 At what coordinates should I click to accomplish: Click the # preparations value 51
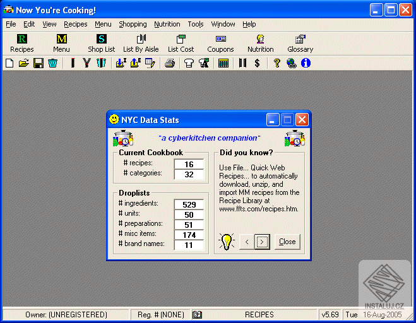click(189, 225)
